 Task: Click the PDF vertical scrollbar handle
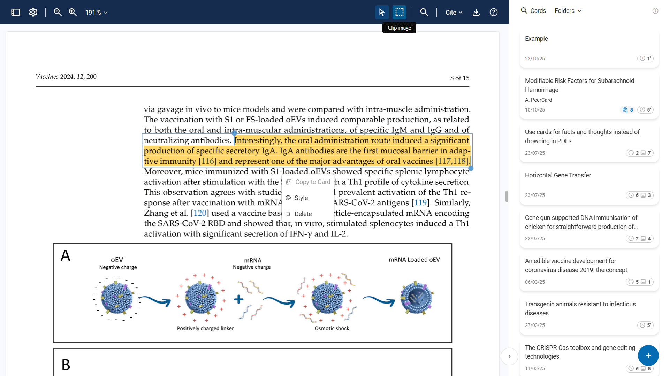pyautogui.click(x=507, y=196)
